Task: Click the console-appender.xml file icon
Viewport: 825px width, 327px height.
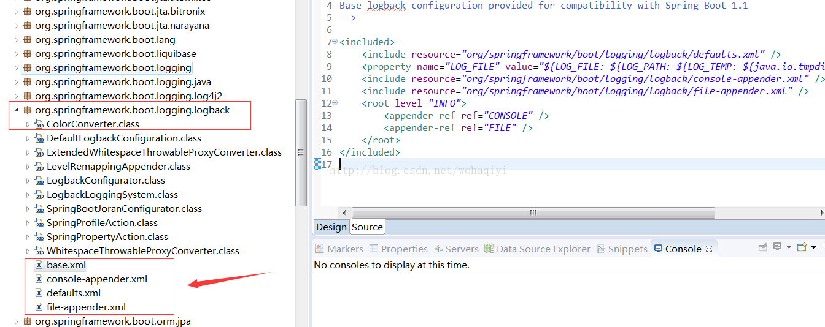Action: 39,279
